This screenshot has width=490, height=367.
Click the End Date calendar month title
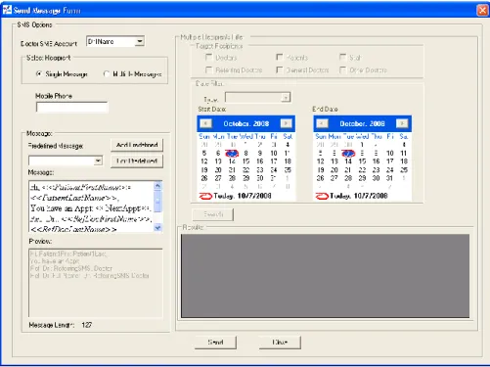tap(362, 123)
